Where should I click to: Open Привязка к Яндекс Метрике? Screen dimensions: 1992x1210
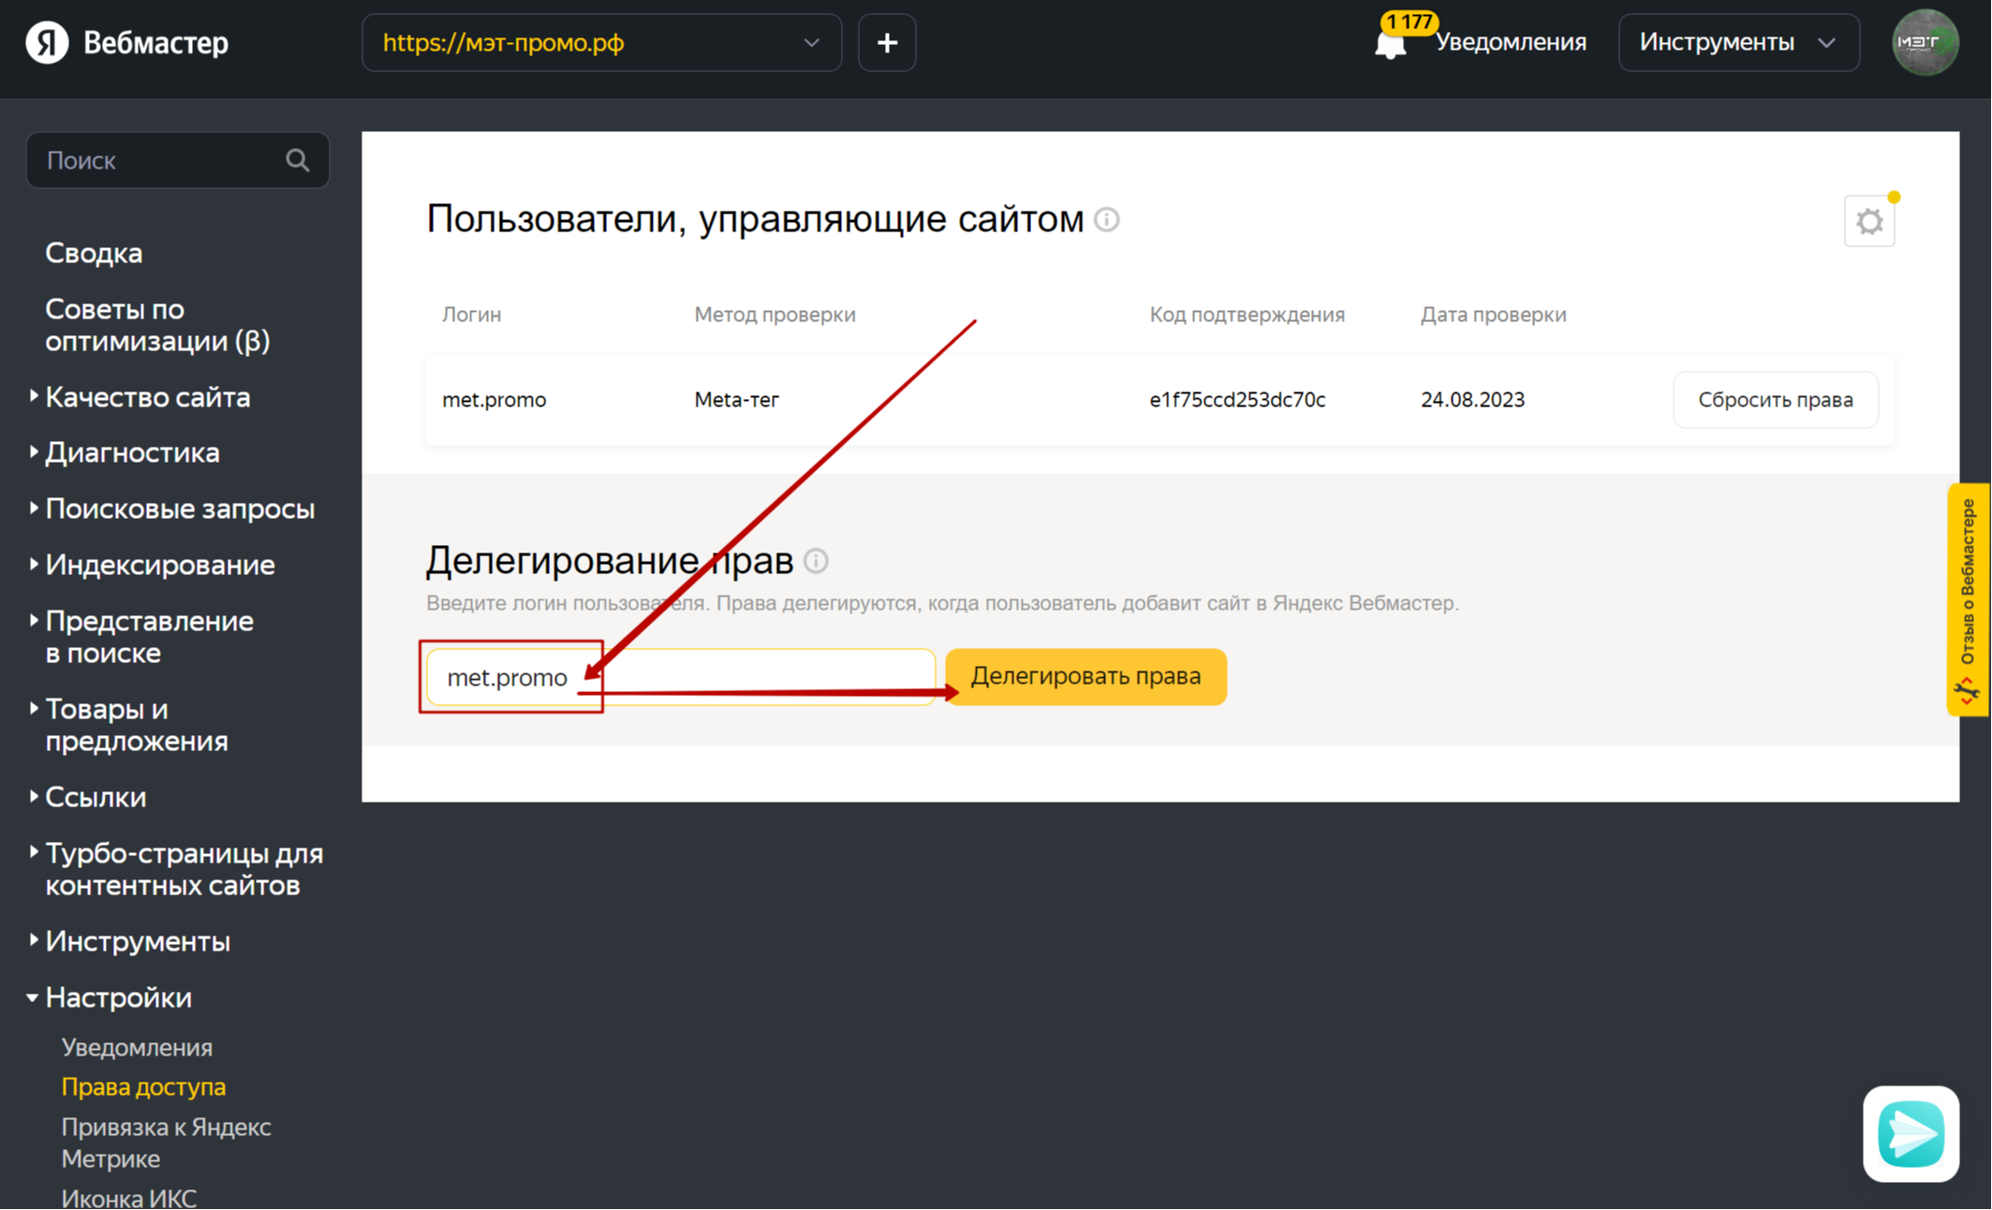tap(166, 1143)
